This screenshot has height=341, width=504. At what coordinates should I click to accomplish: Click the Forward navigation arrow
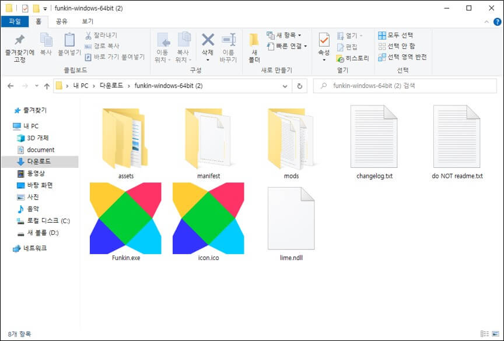click(25, 86)
